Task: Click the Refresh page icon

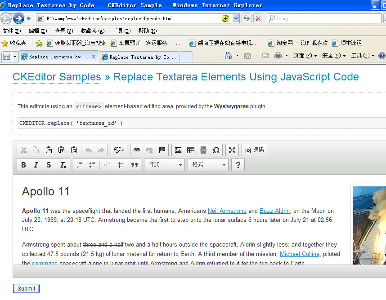Action: coord(247,18)
